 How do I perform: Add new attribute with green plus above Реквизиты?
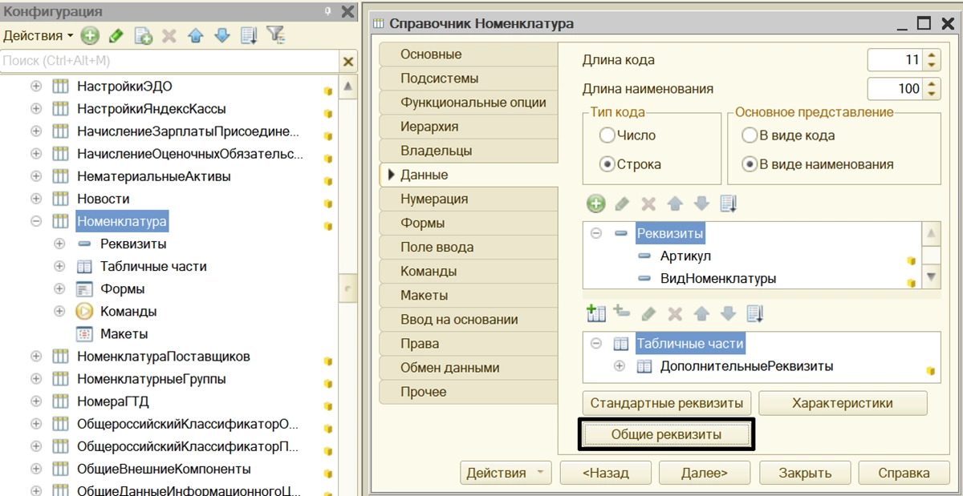(x=595, y=204)
